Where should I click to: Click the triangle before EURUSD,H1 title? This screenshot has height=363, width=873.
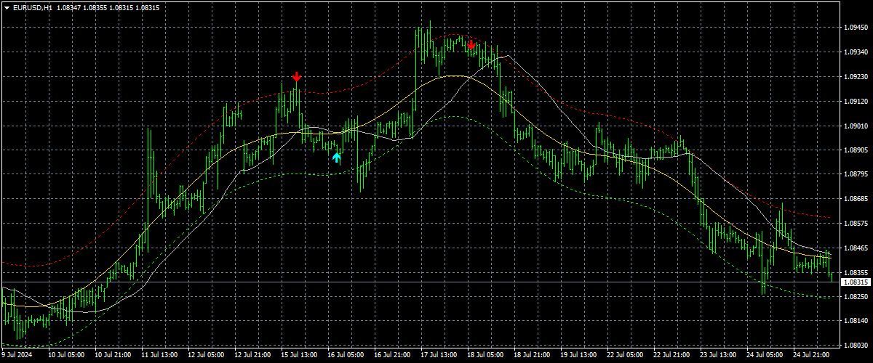6,7
